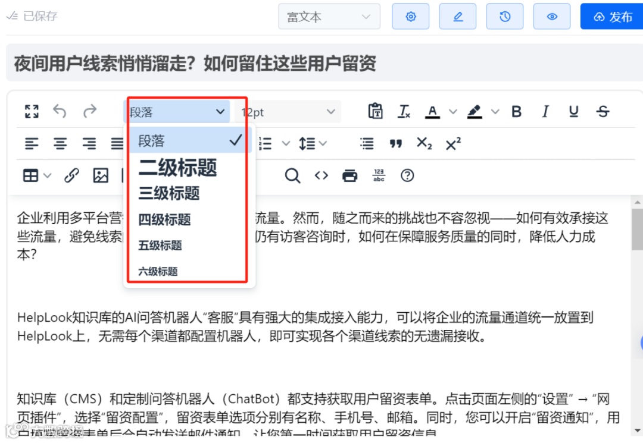Screen dimensions: 643x443
Task: Open the insert image tool
Action: click(x=100, y=175)
